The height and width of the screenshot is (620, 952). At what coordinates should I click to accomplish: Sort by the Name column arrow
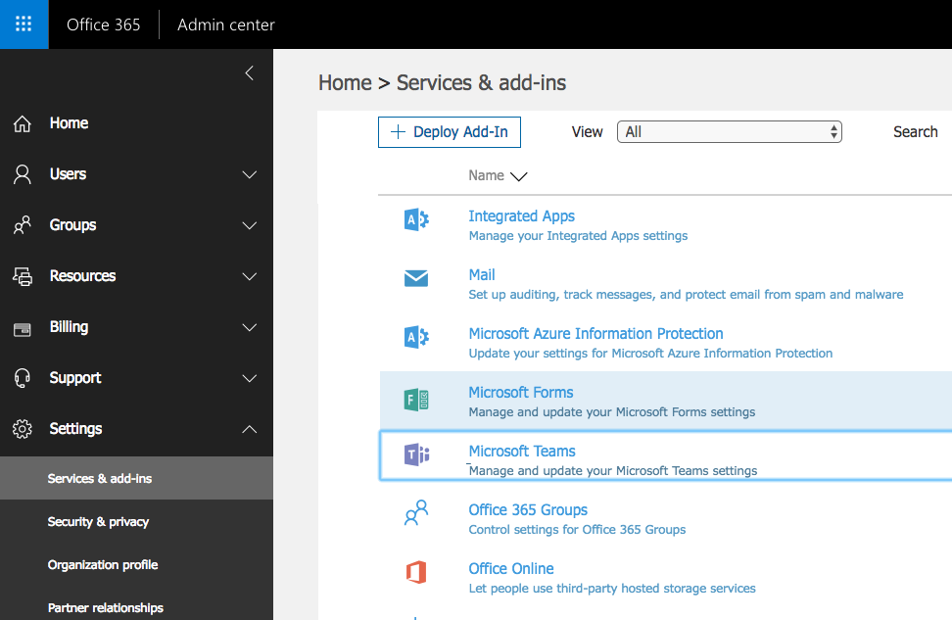(x=518, y=176)
